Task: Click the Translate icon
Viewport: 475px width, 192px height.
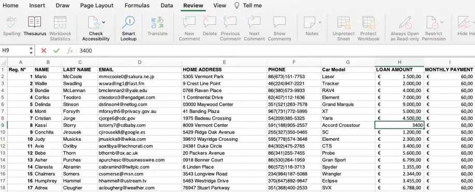Action: pyautogui.click(x=157, y=22)
